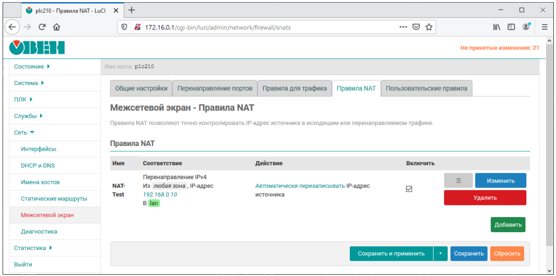Click the bookmark star icon
This screenshot has width=556, height=276.
coord(429,27)
